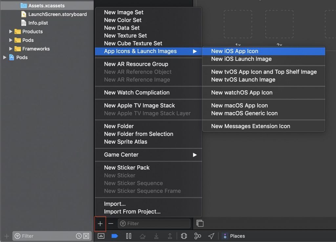Choose New Apple TV Image Stack
The height and width of the screenshot is (242, 336).
tap(148, 105)
